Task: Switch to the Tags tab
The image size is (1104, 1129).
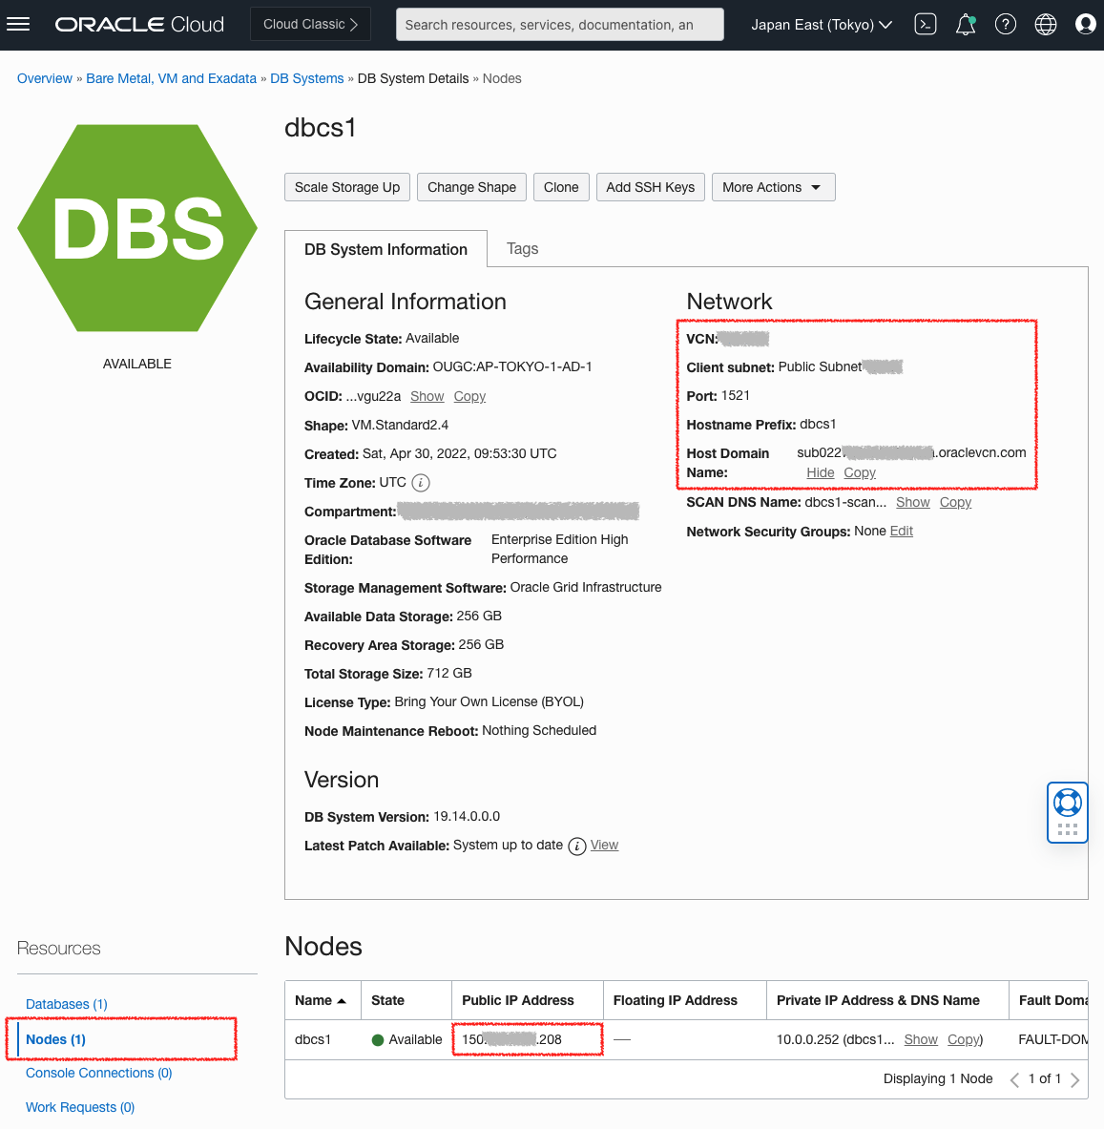Action: pos(523,248)
